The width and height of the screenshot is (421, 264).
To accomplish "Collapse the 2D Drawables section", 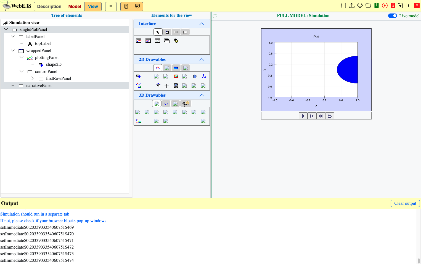I will [x=202, y=59].
